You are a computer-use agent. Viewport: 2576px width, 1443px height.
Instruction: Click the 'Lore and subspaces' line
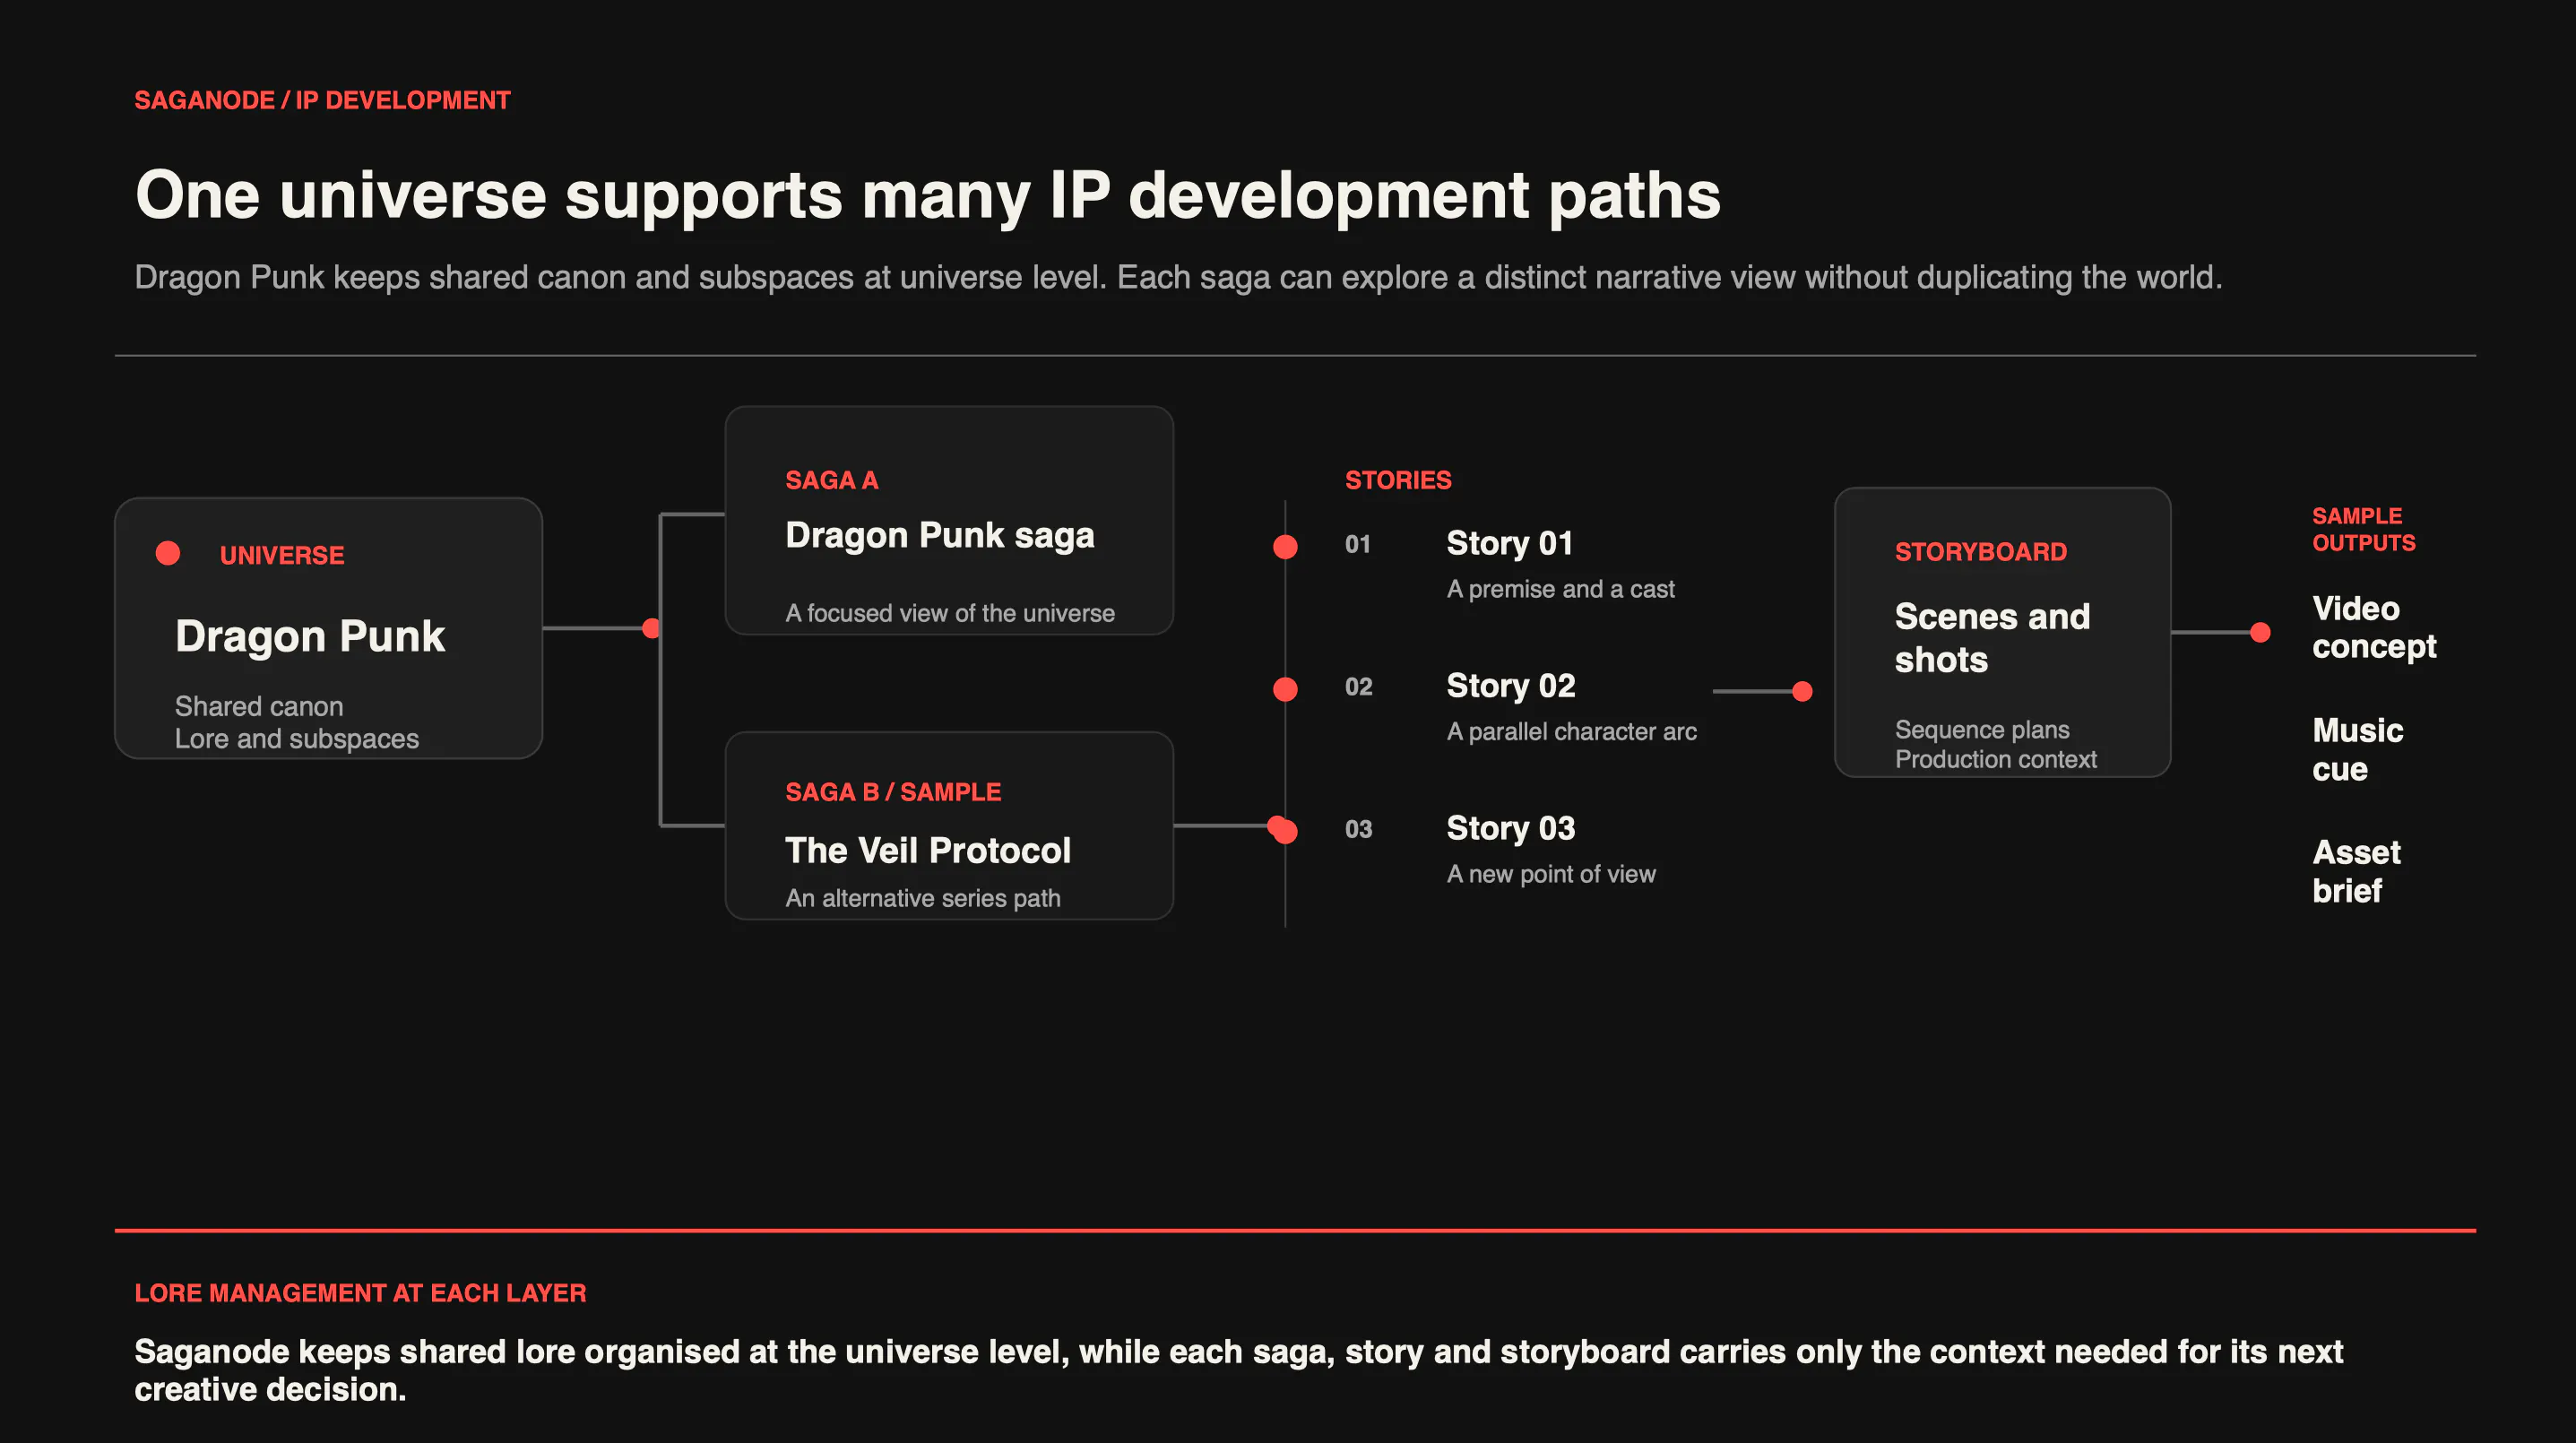297,739
